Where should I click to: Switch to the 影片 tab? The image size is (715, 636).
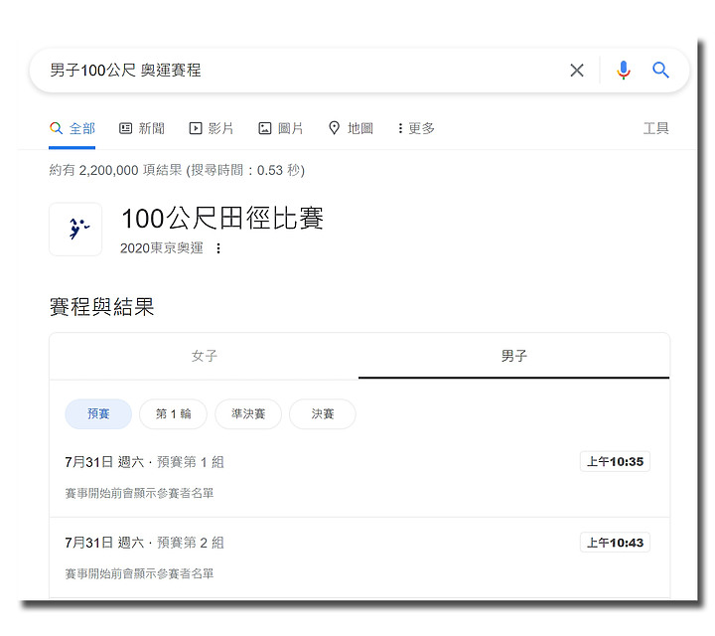tap(212, 128)
